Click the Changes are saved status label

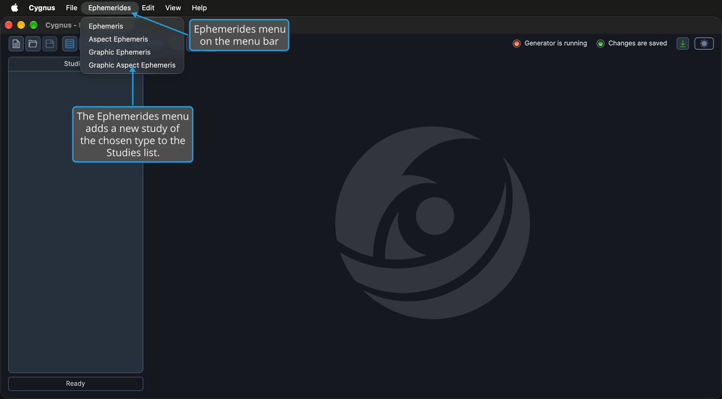[638, 43]
